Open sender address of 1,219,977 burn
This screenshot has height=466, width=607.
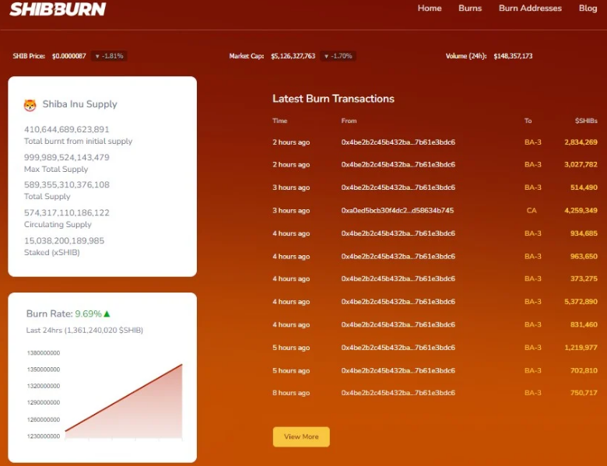[398, 348]
